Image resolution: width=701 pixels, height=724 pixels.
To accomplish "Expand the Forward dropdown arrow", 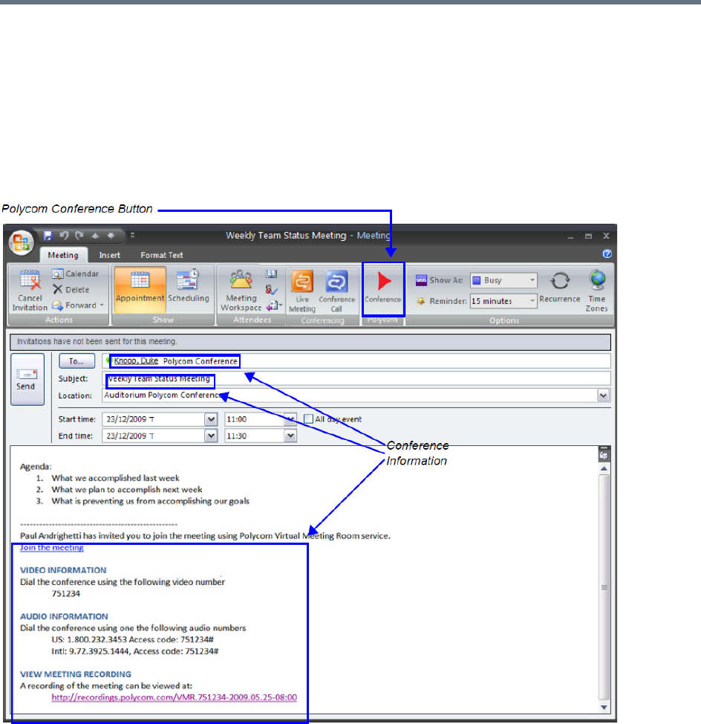I will 102,305.
